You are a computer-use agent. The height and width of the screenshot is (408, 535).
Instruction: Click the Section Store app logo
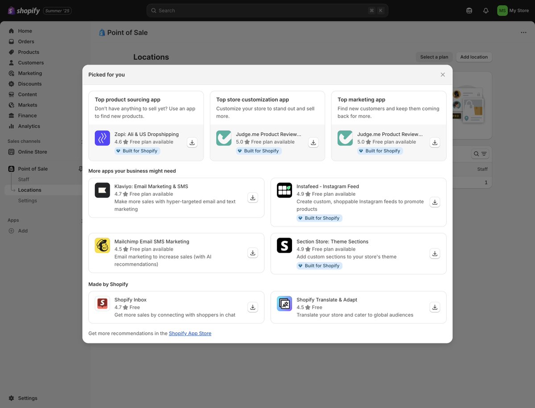(284, 245)
